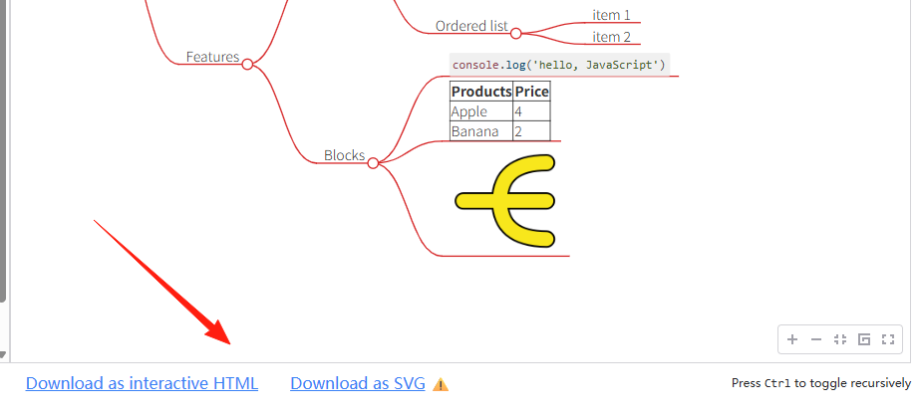The height and width of the screenshot is (415, 920).
Task: Collapse the Blocks node circle
Action: coord(373,163)
